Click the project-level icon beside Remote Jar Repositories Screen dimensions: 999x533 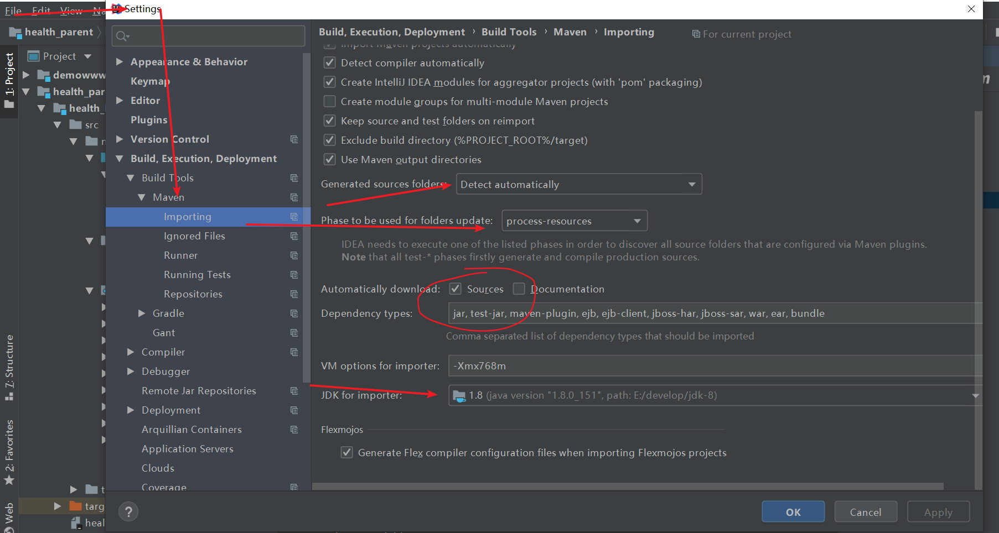294,391
